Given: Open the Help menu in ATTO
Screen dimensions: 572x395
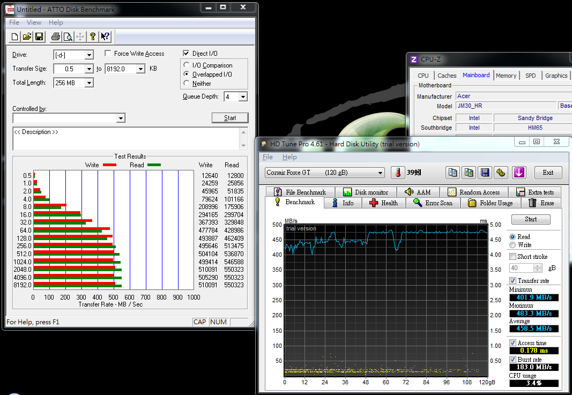Looking at the screenshot, I should click(56, 23).
